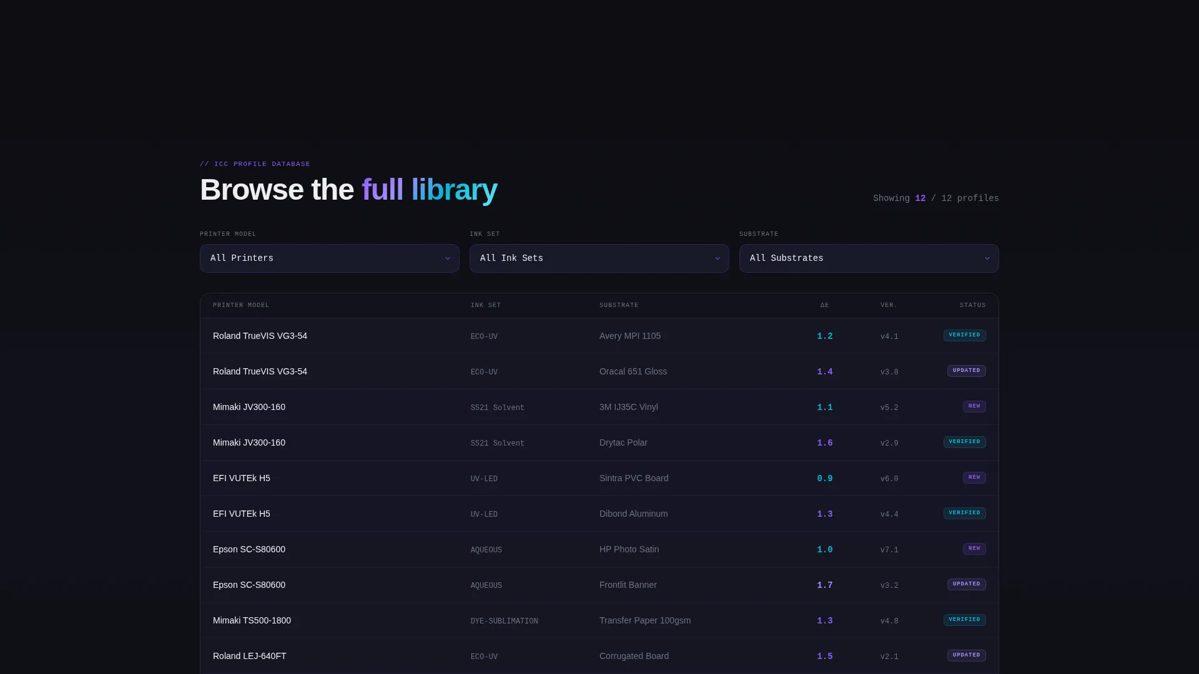Viewport: 1199px width, 674px height.
Task: Click the Ver. column header
Action: [x=889, y=305]
